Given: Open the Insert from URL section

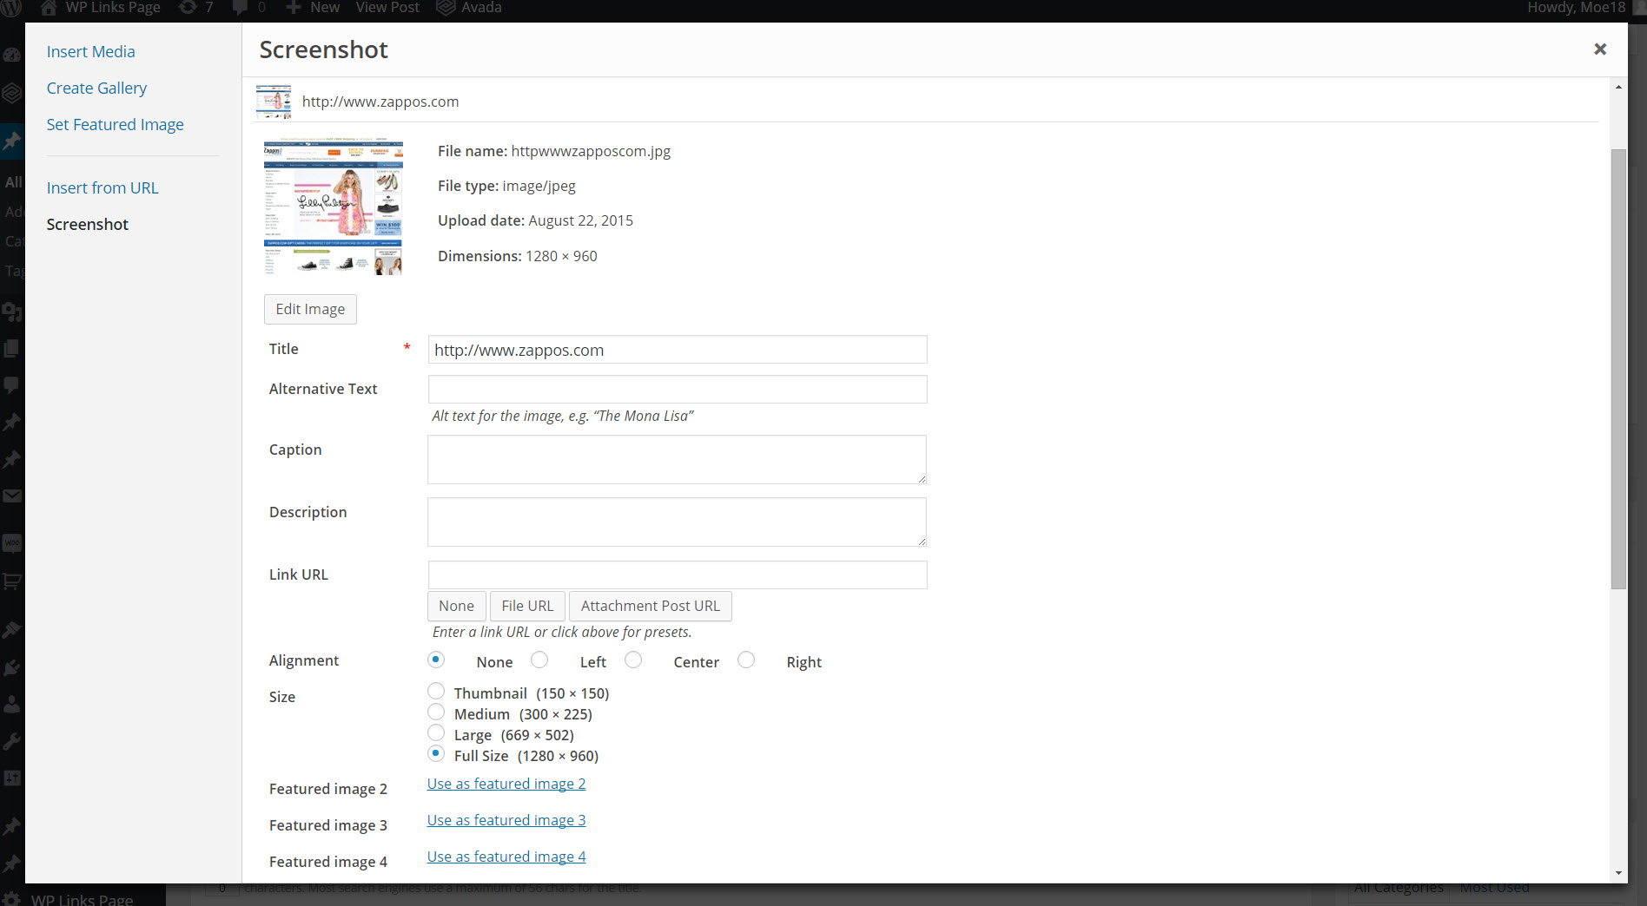Looking at the screenshot, I should coord(103,188).
